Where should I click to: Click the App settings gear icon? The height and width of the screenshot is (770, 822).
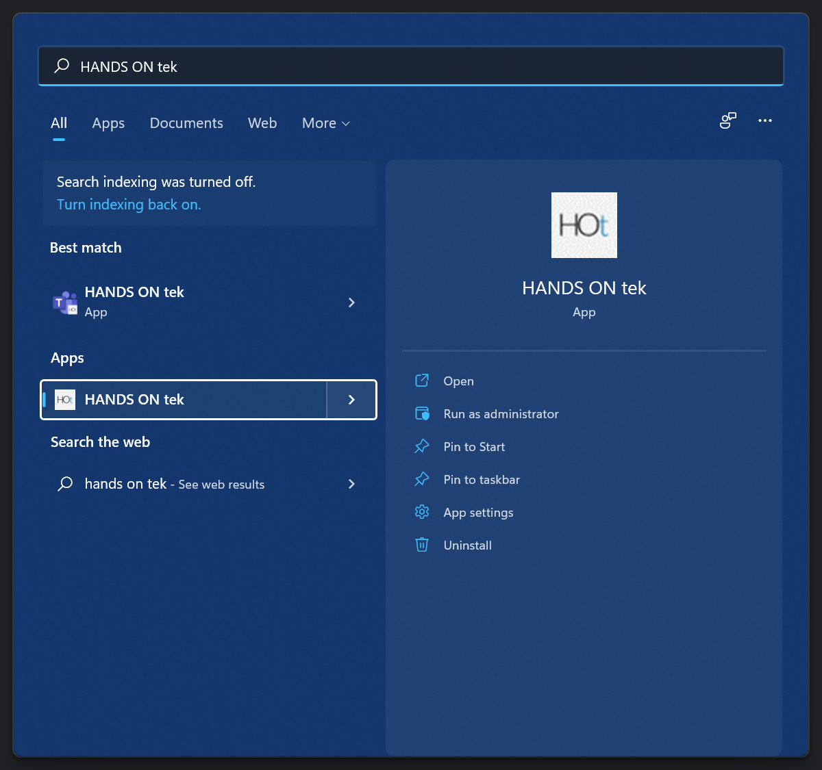click(x=422, y=512)
